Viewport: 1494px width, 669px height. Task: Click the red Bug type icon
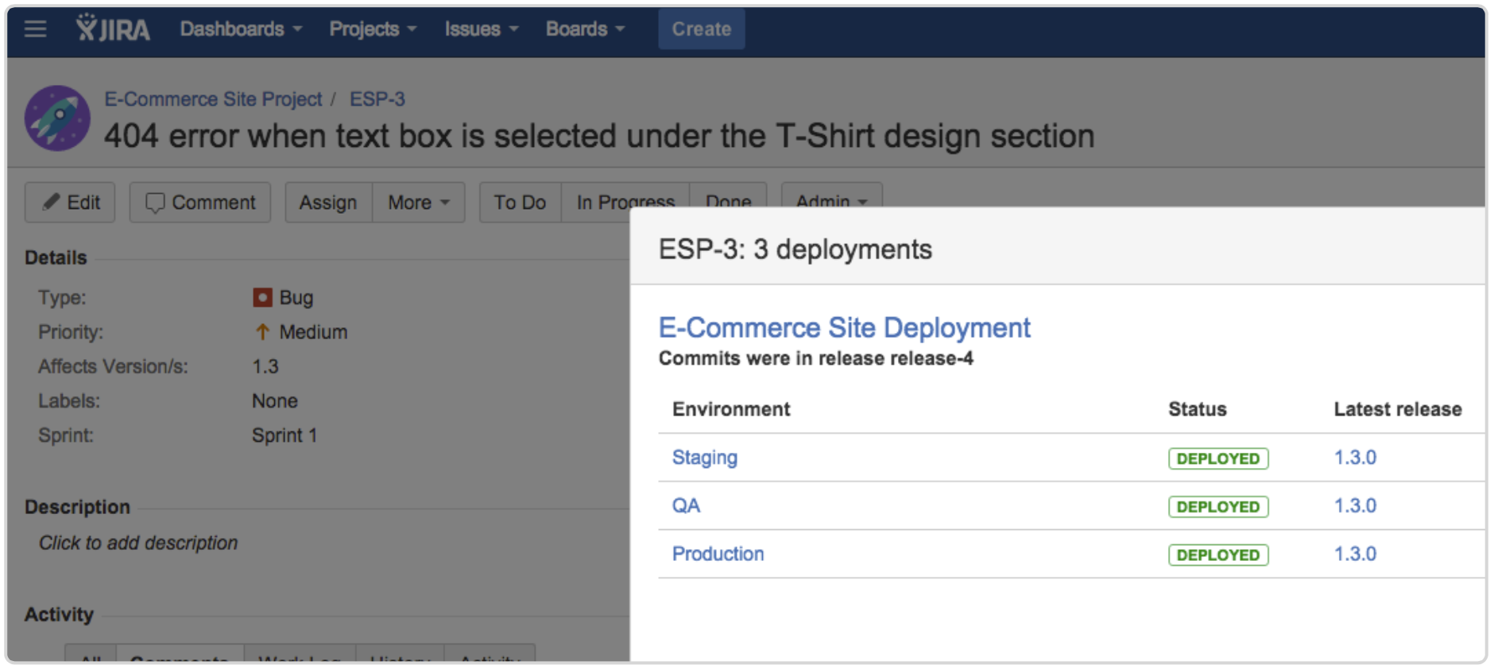click(x=262, y=297)
